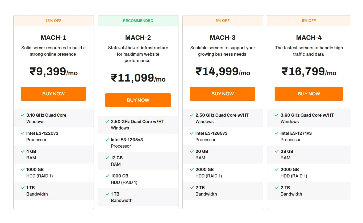Click the MACH-3 heading
363x223 pixels.
pos(222,38)
